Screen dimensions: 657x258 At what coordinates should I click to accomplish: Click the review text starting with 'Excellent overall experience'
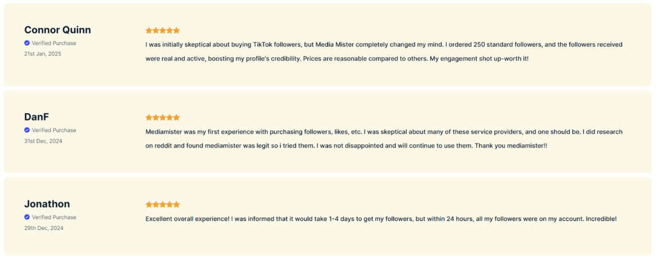(381, 219)
